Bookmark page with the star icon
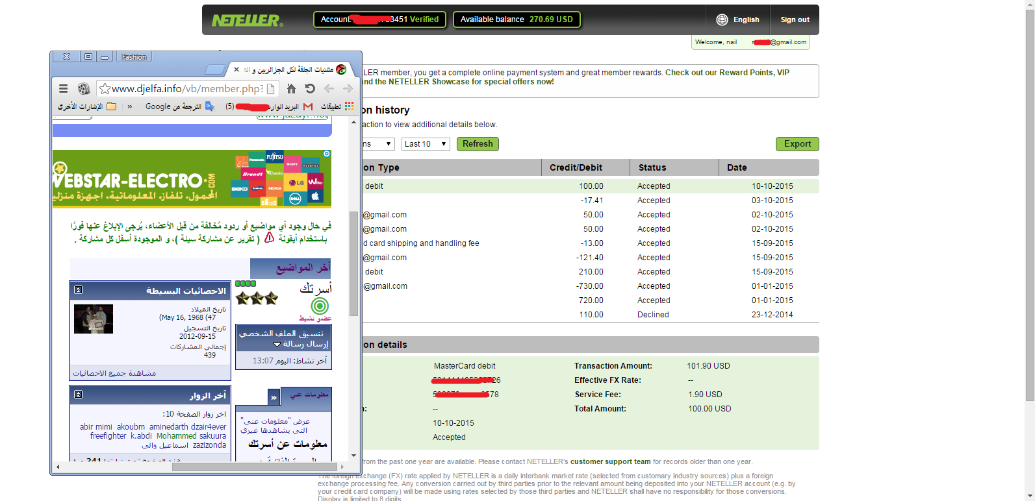Viewport: 1035px width, 501px height. pyautogui.click(x=105, y=89)
